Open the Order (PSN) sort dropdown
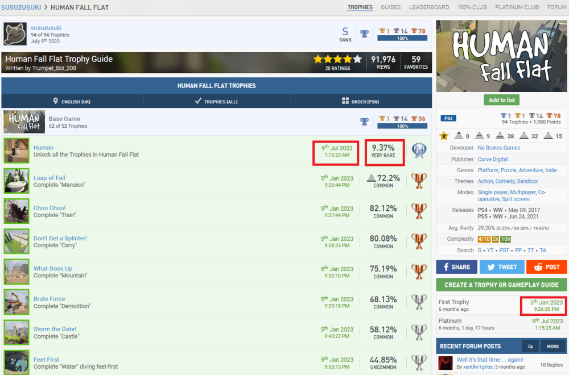This screenshot has width=569, height=375. [361, 101]
